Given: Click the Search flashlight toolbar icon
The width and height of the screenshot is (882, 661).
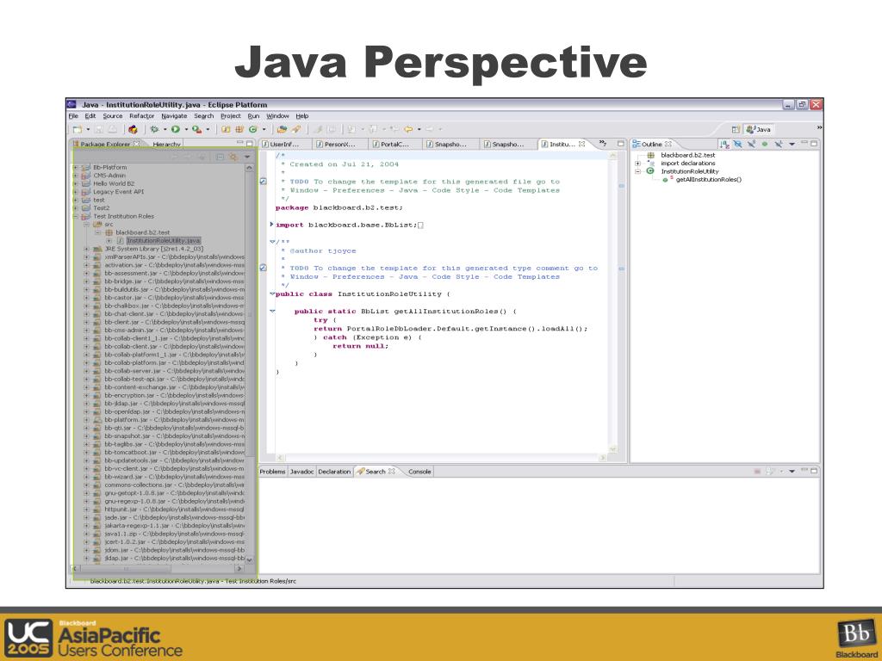Looking at the screenshot, I should [296, 129].
